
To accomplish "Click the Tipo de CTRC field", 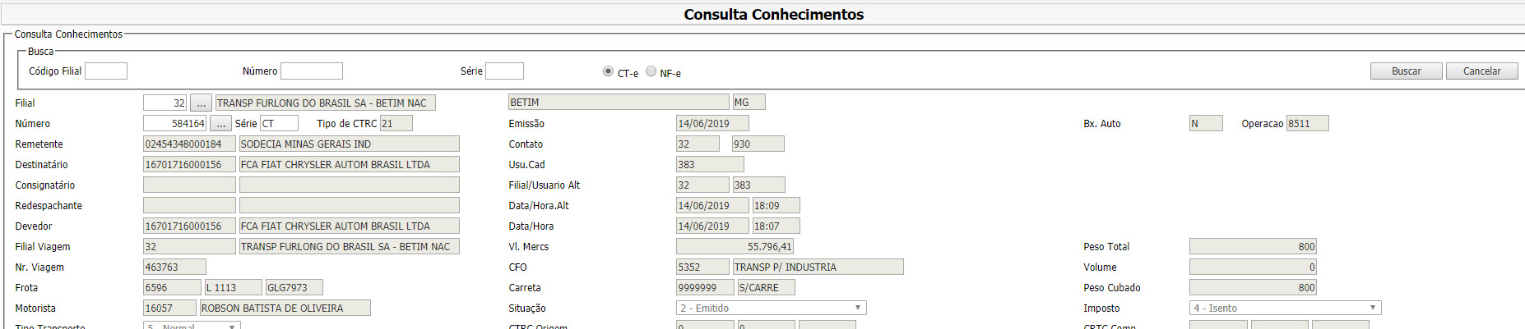I will pos(396,124).
